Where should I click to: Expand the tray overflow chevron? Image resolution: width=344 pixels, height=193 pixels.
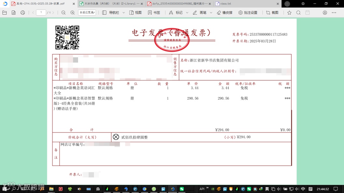[207, 188]
